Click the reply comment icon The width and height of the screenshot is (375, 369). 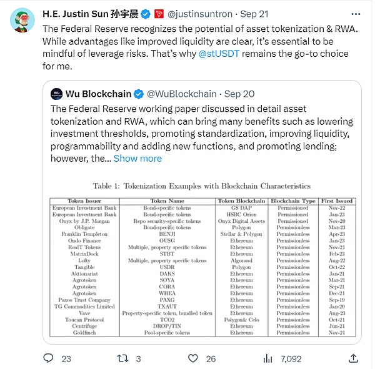click(x=49, y=358)
